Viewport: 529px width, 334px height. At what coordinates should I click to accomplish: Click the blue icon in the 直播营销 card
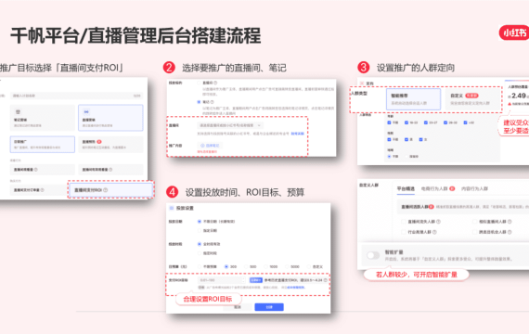[86, 111]
